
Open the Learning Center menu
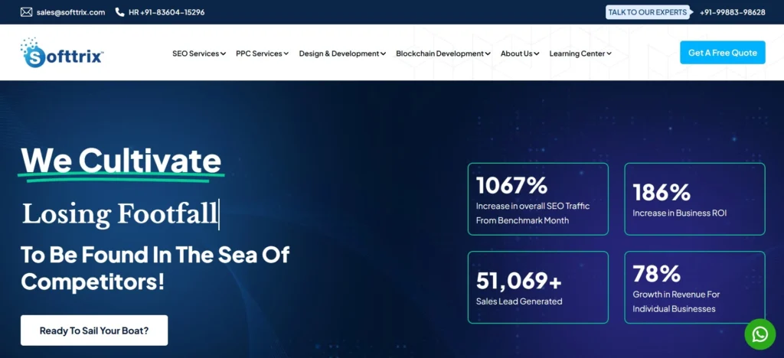[580, 54]
